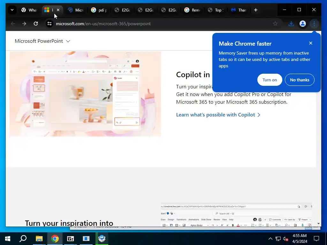Click the 'Copilot in' heading text
The image size is (327, 245).
coord(193,75)
